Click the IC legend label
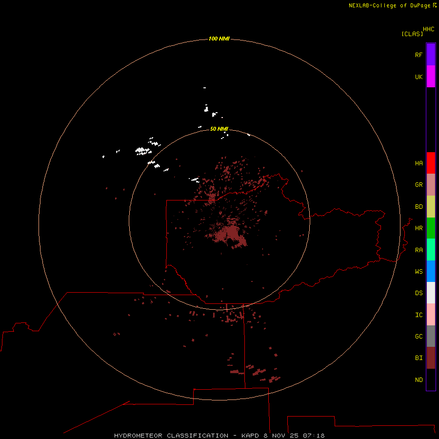This screenshot has width=439, height=439. (x=419, y=315)
